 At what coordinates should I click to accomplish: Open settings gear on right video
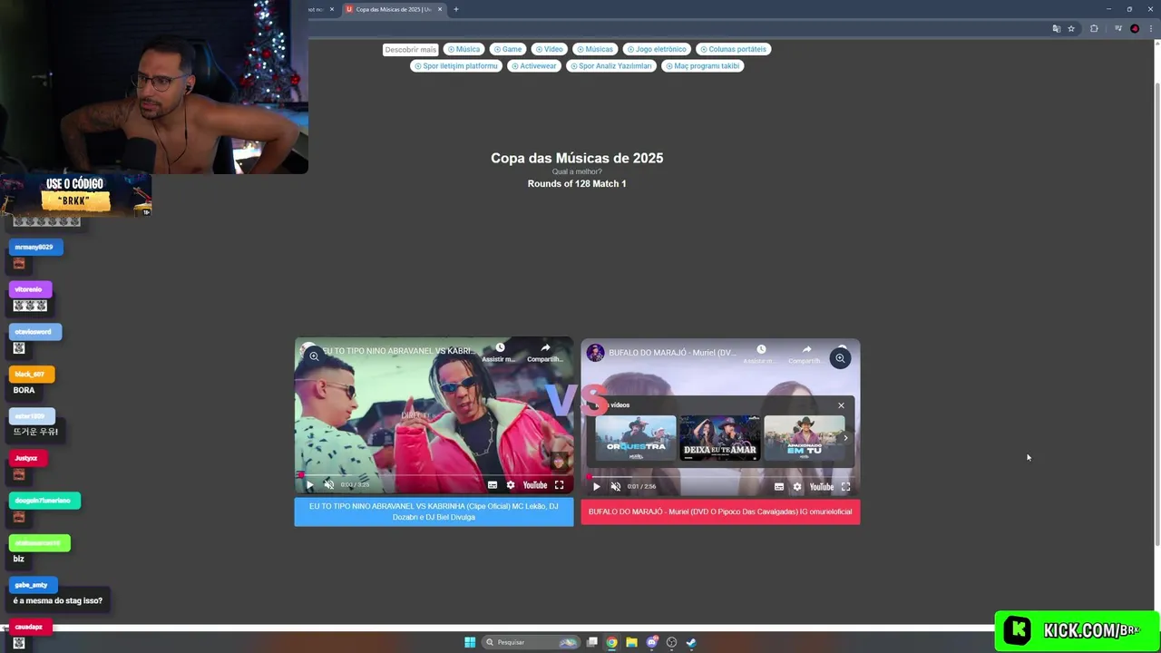coord(797,487)
